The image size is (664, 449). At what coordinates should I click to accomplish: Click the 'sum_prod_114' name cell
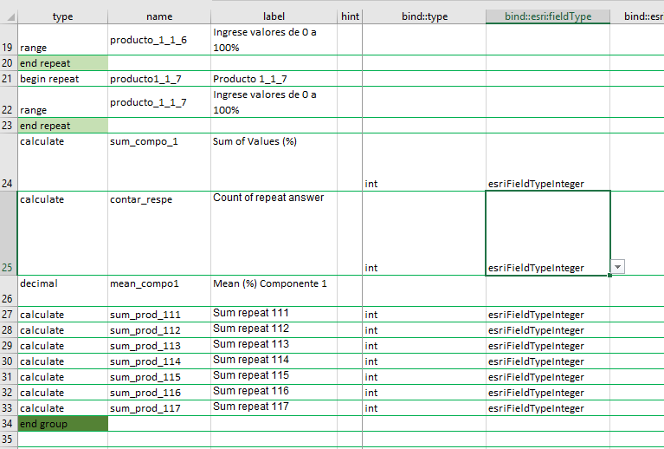[159, 361]
